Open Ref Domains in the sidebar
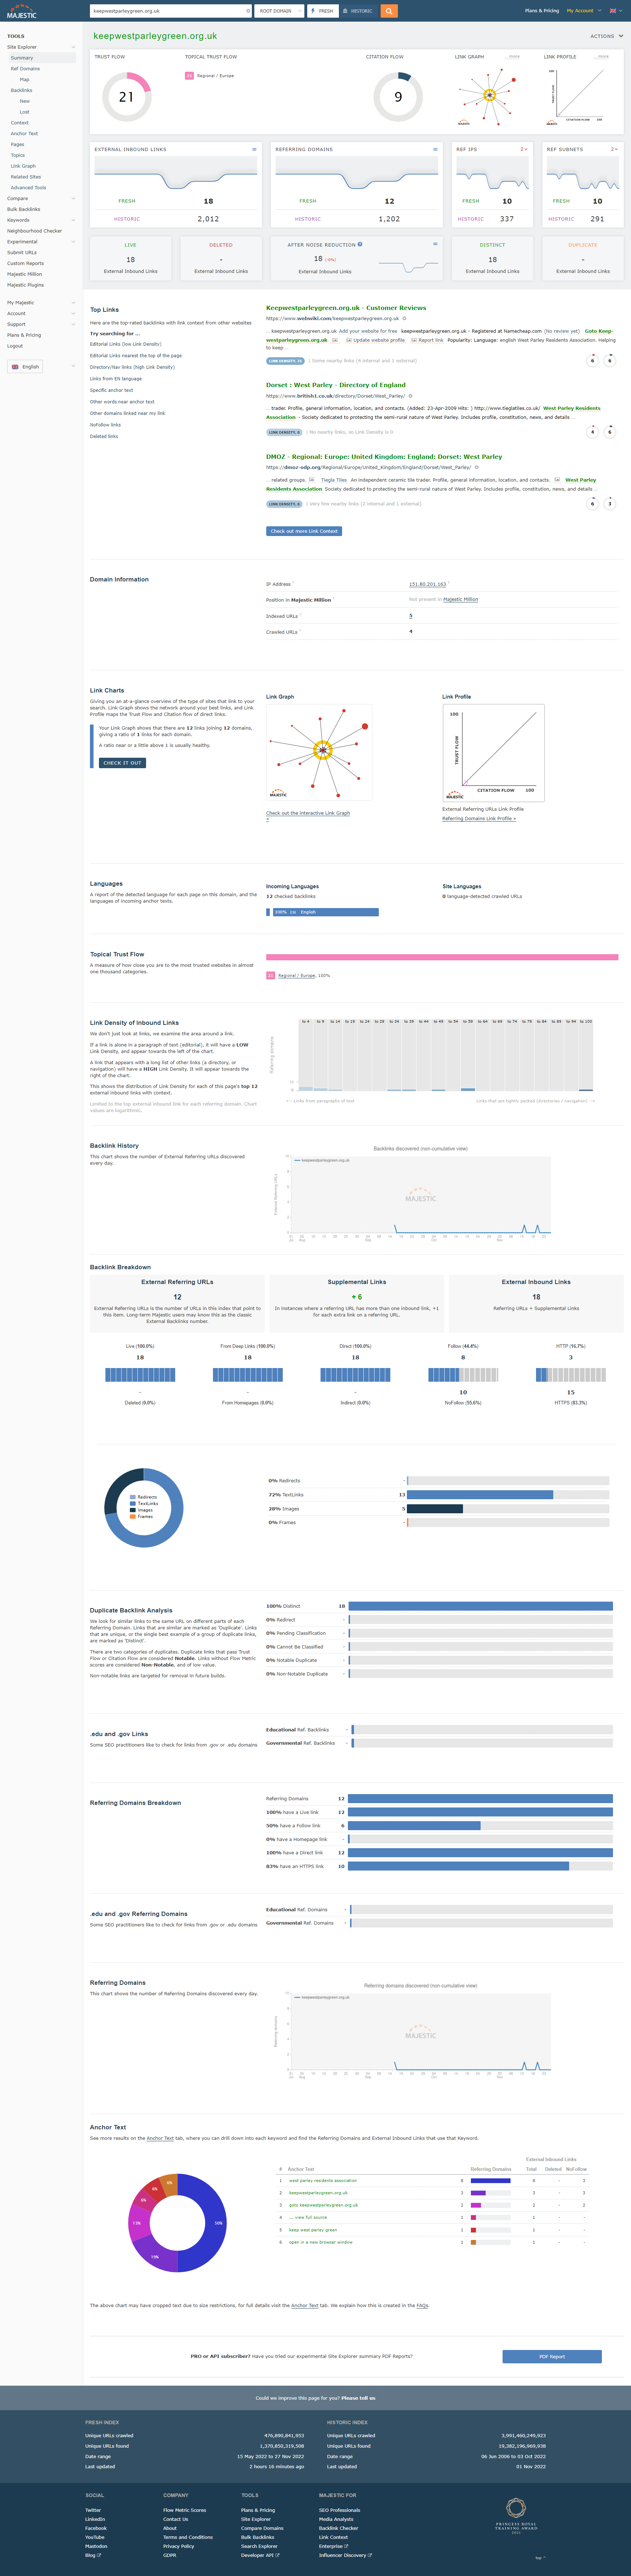The image size is (631, 2576). click(x=25, y=69)
